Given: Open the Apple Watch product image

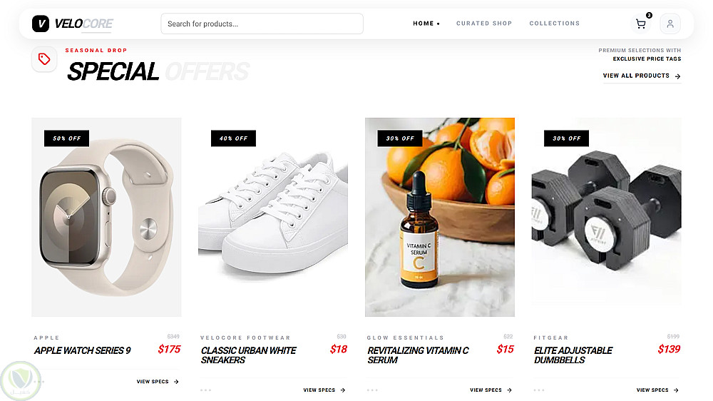Looking at the screenshot, I should [x=106, y=217].
